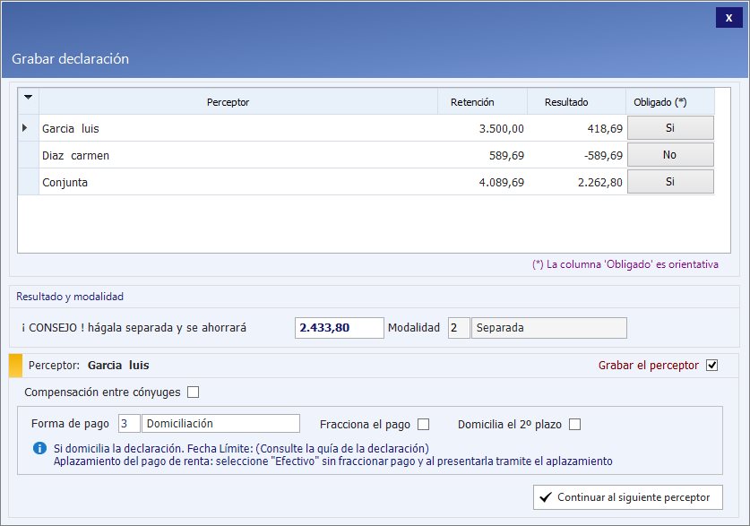Viewport: 750px width, 526px height.
Task: Toggle the 'Si' Obligado button for Garcia luis
Action: coord(669,128)
